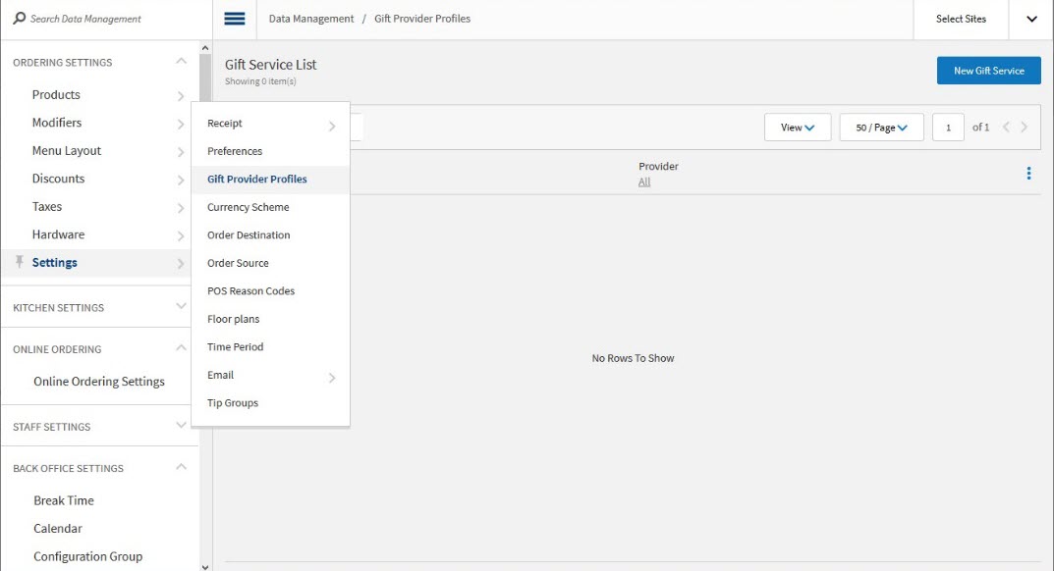Choose POS Reason Codes in the submenu
Screen dimensions: 1054x571
point(250,291)
